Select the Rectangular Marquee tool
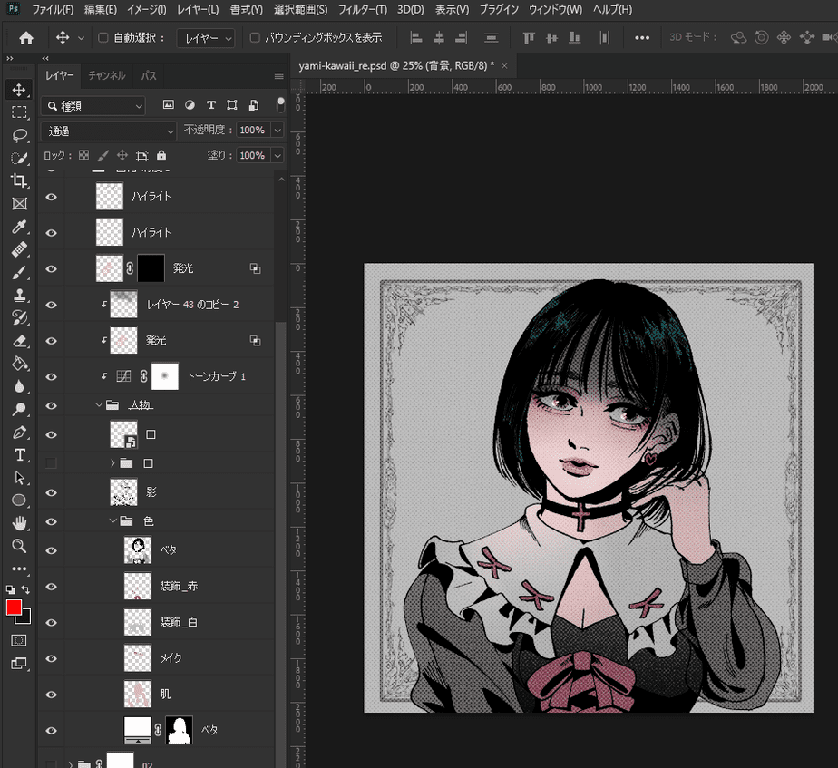Viewport: 838px width, 768px height. pos(19,112)
